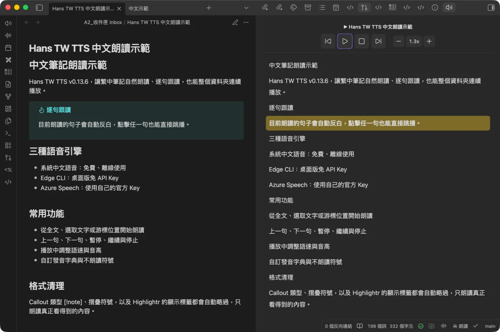Click the 逐句跟讀 callout title in the note
This screenshot has height=332, width=500.
click(59, 110)
